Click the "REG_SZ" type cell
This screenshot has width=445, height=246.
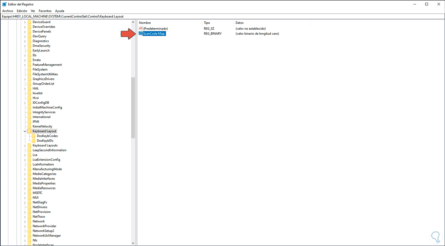(x=209, y=29)
